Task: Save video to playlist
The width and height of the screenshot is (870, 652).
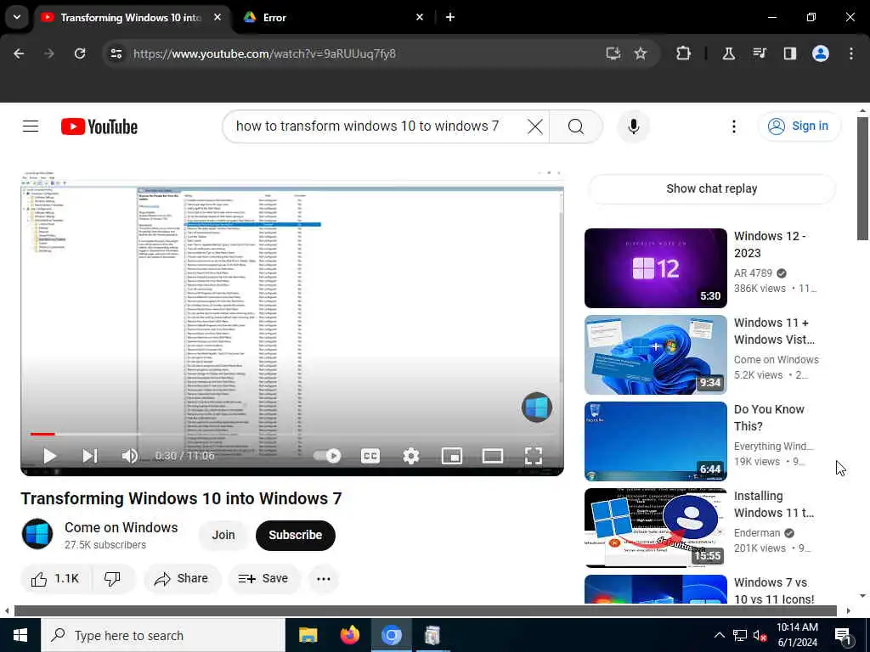Action: coord(263,579)
